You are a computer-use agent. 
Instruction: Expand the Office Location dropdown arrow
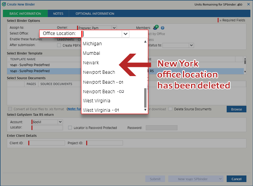click(x=126, y=34)
